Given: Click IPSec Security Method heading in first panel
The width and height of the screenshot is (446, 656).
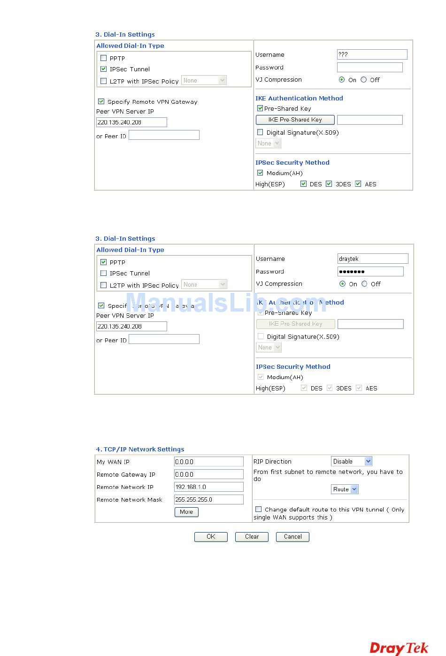Looking at the screenshot, I should [292, 162].
